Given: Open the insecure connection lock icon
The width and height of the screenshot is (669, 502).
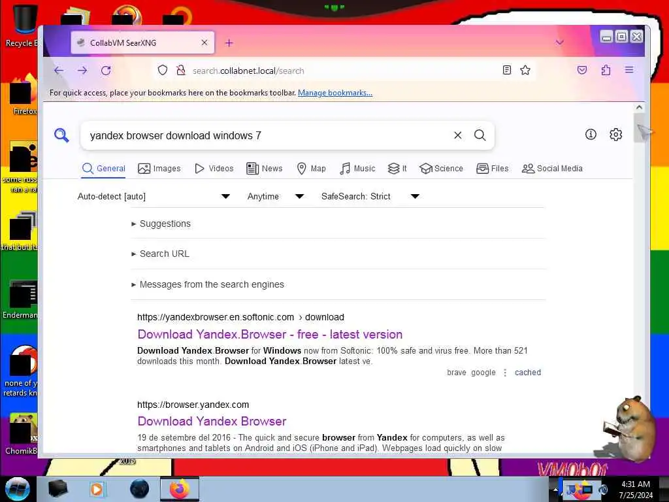Looking at the screenshot, I should click(181, 70).
